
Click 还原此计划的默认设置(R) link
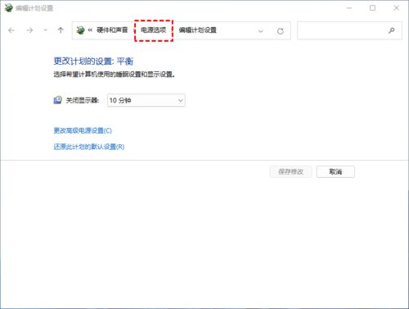point(89,147)
